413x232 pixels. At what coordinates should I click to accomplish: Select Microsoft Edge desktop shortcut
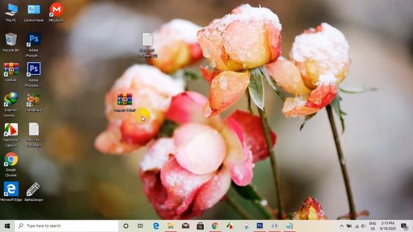(11, 191)
